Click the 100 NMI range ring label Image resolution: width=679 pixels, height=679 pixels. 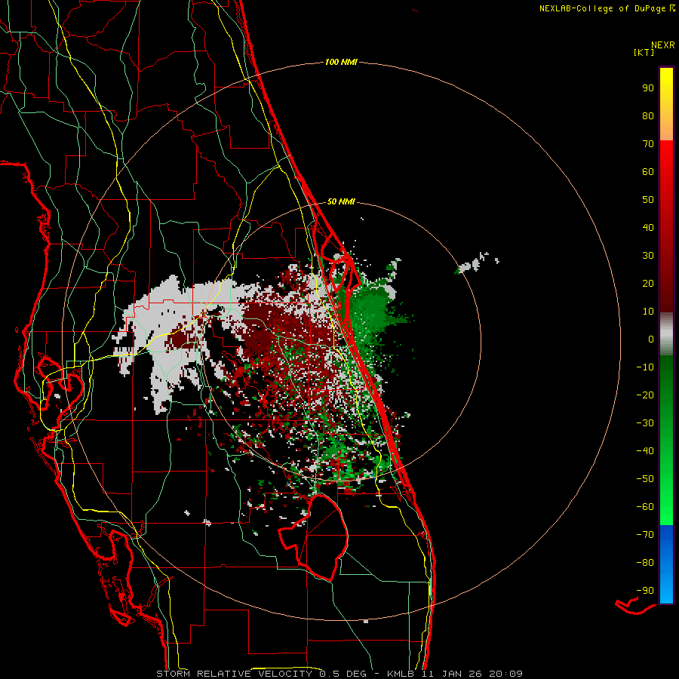(x=341, y=63)
